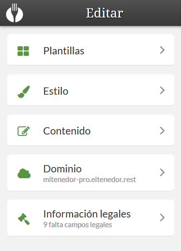Expand Contenido using its chevron
This screenshot has width=181, height=251.
click(x=162, y=131)
